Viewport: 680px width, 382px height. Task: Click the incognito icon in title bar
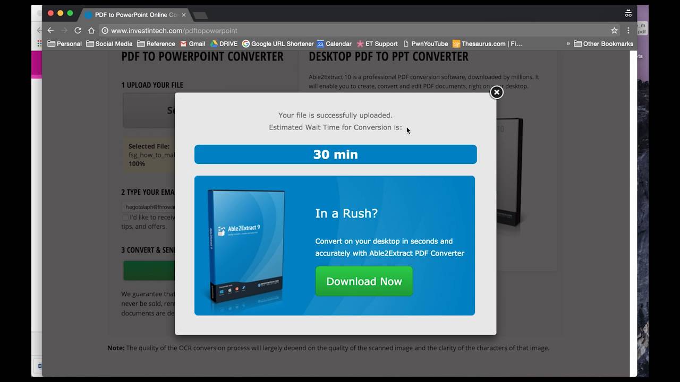(628, 13)
